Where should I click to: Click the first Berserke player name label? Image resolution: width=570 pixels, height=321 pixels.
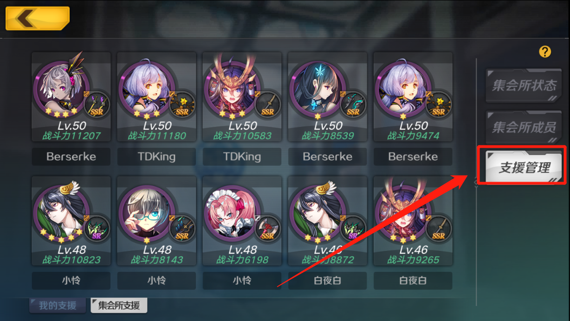click(x=71, y=157)
